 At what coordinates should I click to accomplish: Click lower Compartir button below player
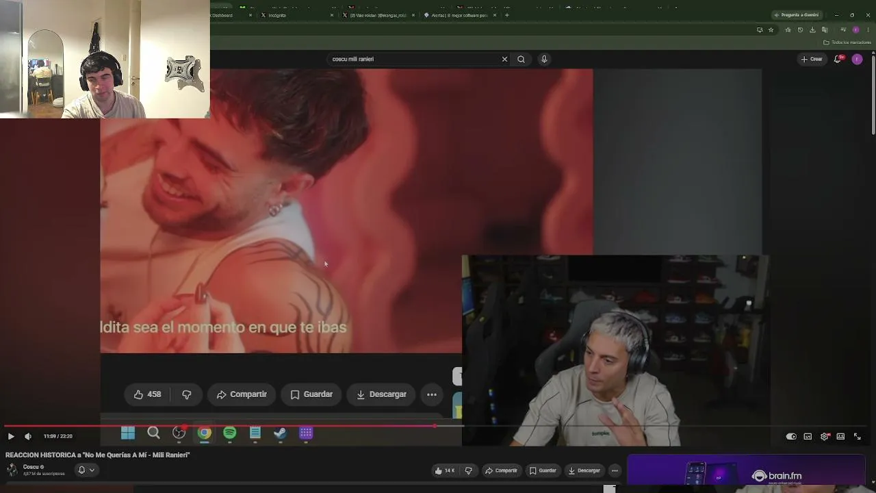coord(501,470)
